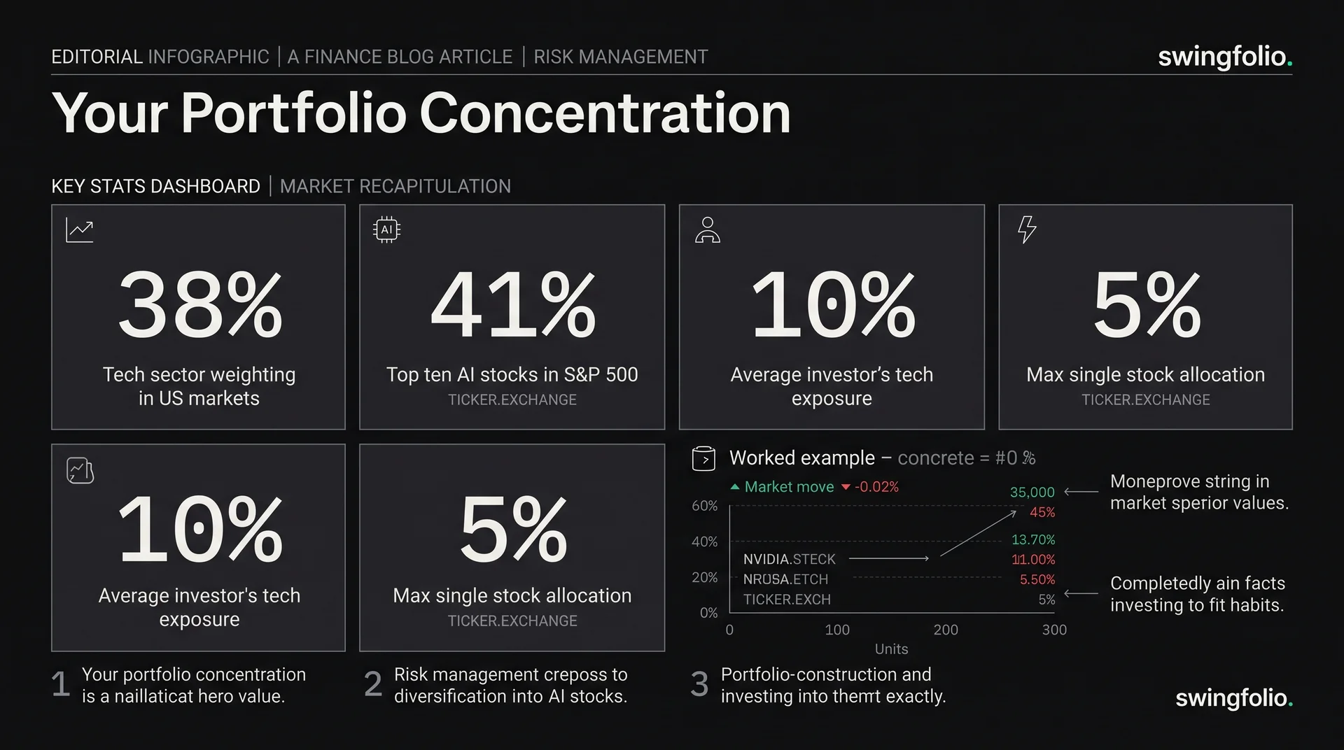Click the terminal icon beside Worked example
1344x750 pixels.
703,459
